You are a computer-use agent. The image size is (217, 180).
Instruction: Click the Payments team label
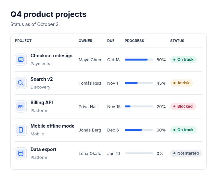40,64
